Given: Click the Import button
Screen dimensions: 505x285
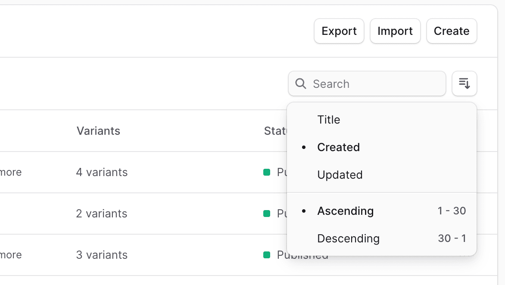Looking at the screenshot, I should pyautogui.click(x=395, y=31).
